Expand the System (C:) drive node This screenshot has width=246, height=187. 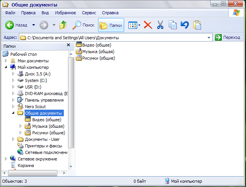13,80
